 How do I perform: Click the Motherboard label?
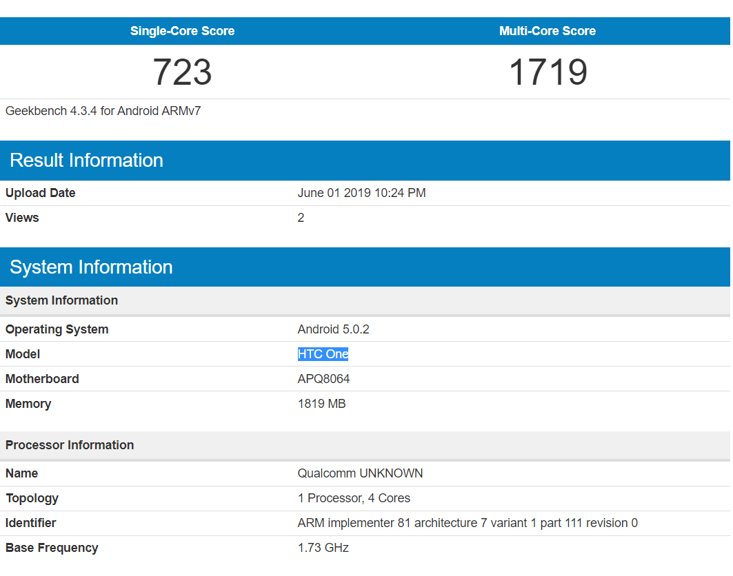42,379
